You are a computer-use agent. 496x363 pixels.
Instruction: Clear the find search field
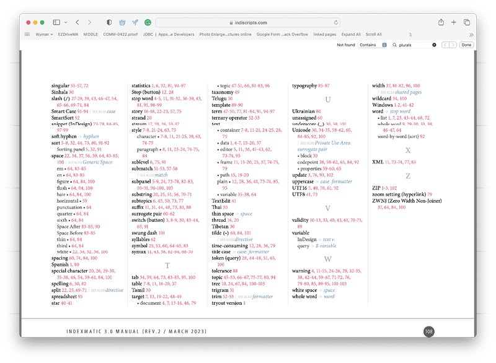point(434,45)
